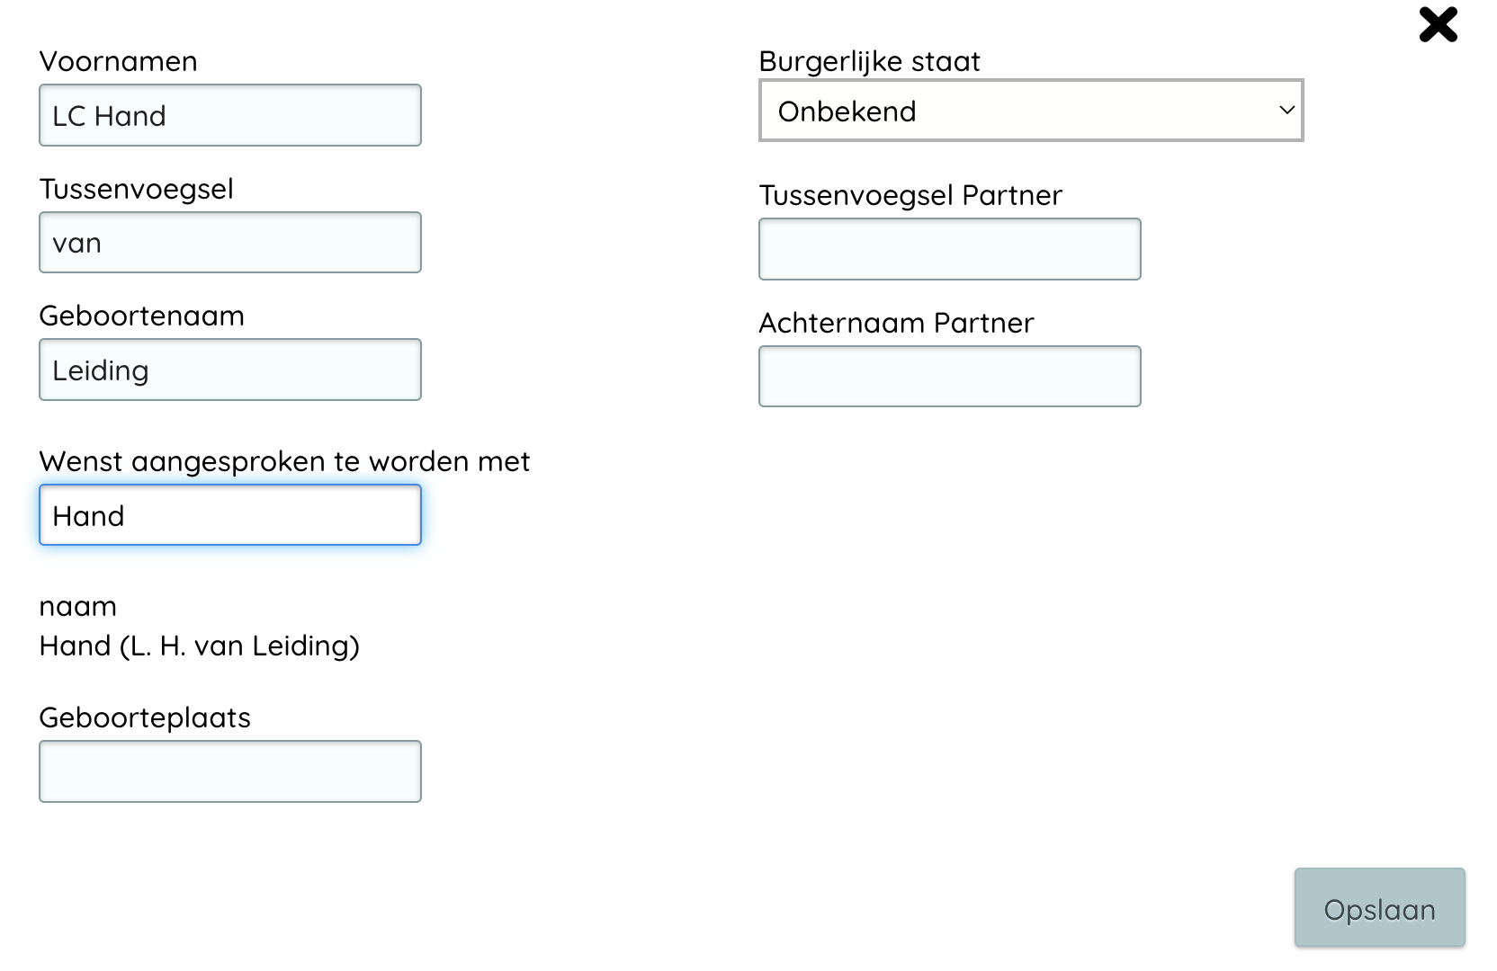Click the naam label above the full name
Image resolution: width=1497 pixels, height=971 pixels.
point(77,607)
